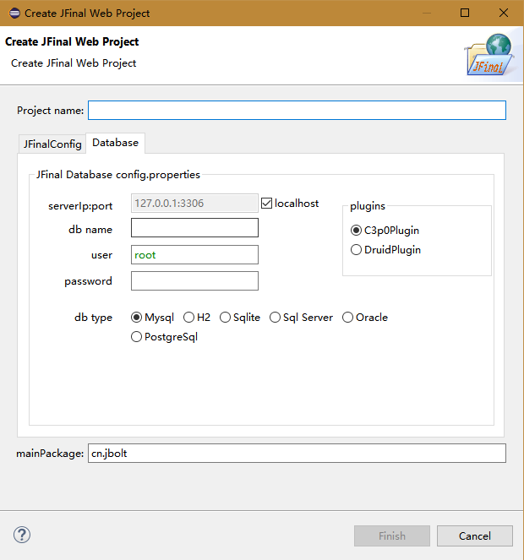
Task: Click the 'Project name:' label
Action: [51, 111]
